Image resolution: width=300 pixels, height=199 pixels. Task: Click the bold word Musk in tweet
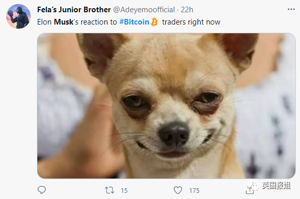(x=63, y=22)
